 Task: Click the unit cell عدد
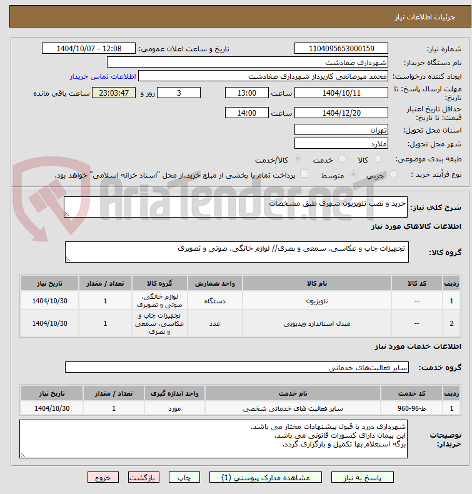coord(215,323)
